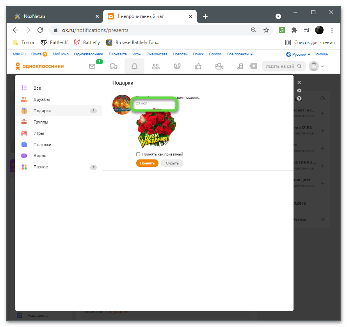Screen dimensions: 347x327
Task: Open the Battlefly bookmark
Action: coord(87,42)
